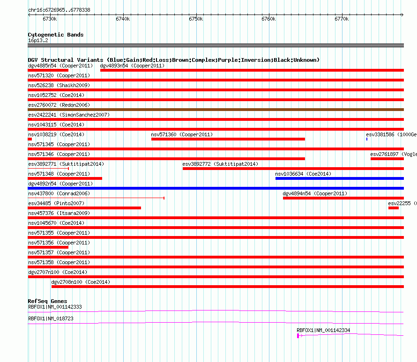Open dgv2707n100 (Coe2014) variant label
The height and width of the screenshot is (362, 417).
pyautogui.click(x=58, y=272)
